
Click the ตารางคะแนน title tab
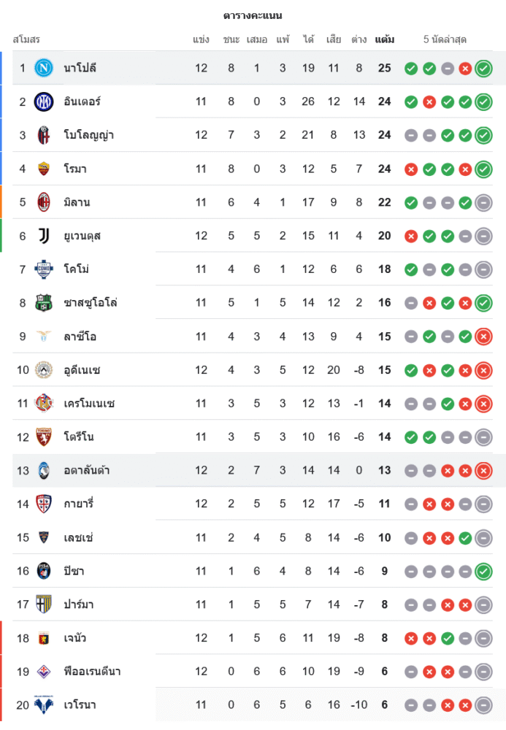click(x=253, y=15)
